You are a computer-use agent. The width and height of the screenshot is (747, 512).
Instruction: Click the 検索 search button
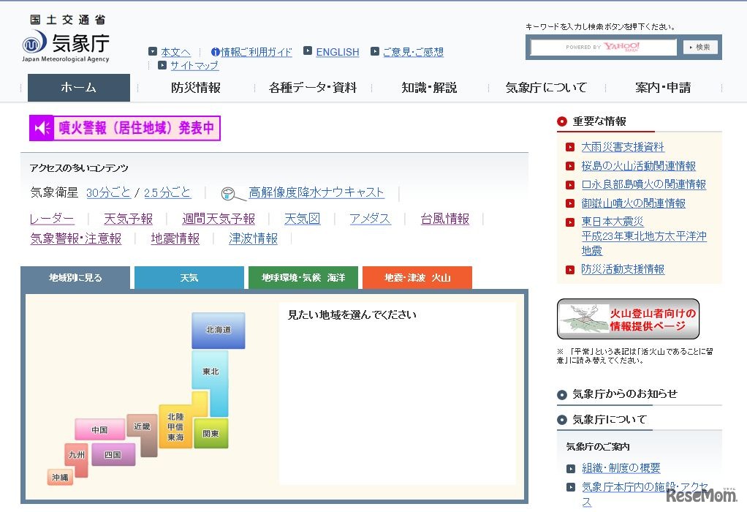[x=699, y=47]
